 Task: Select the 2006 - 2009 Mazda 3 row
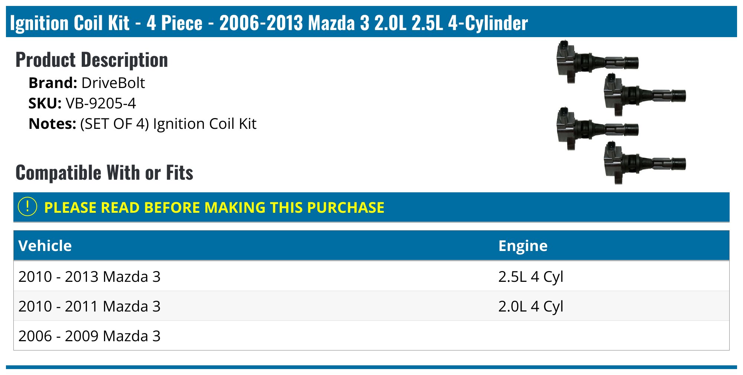coord(90,336)
